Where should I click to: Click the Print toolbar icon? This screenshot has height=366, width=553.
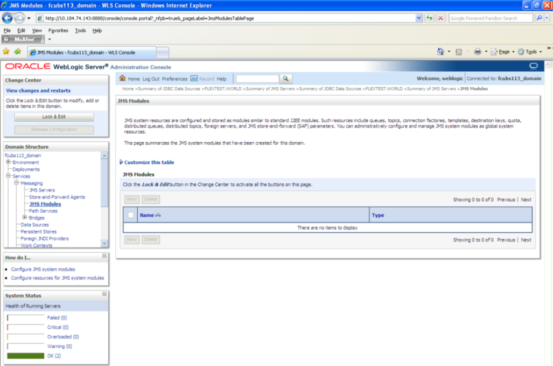pyautogui.click(x=478, y=52)
